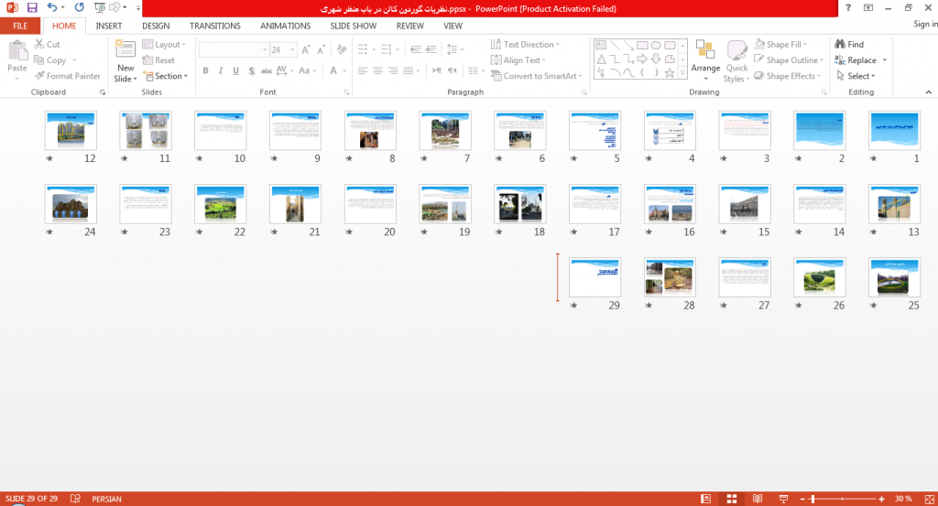
Task: Click the Find button
Action: tap(849, 44)
